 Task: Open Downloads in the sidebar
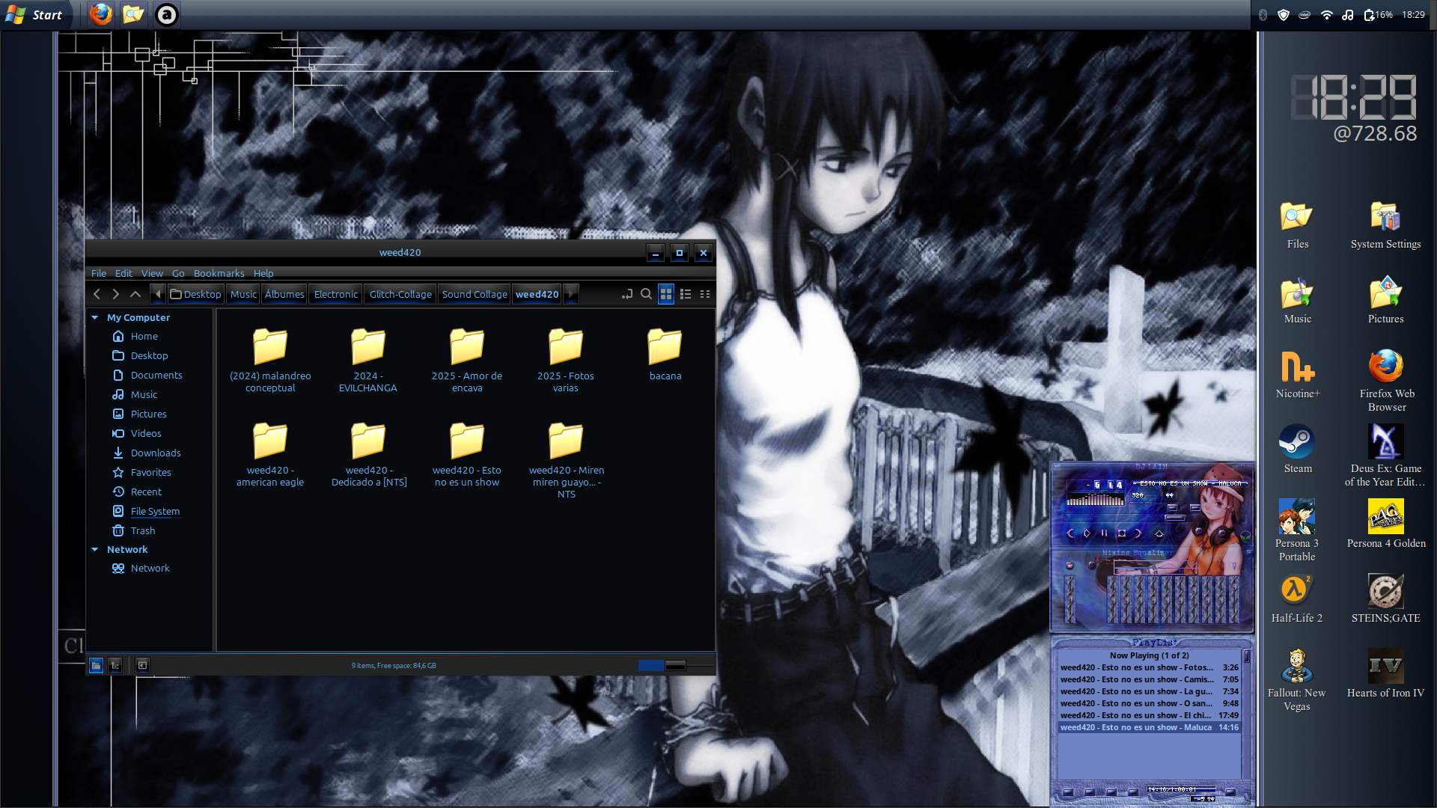(155, 453)
